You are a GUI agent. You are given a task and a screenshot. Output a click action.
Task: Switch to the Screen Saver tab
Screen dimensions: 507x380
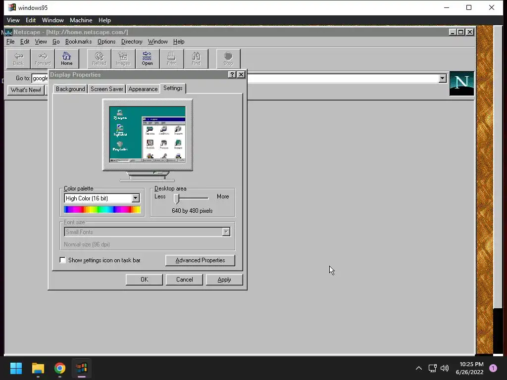point(107,89)
